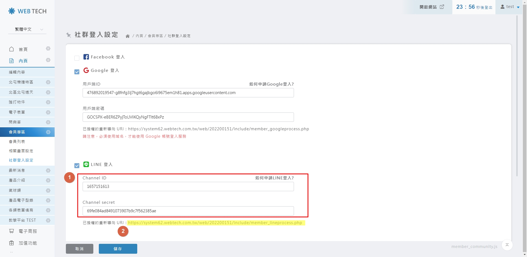Open settings gear next to 首頁
Viewport: 527px width, 257px height.
pyautogui.click(x=48, y=49)
